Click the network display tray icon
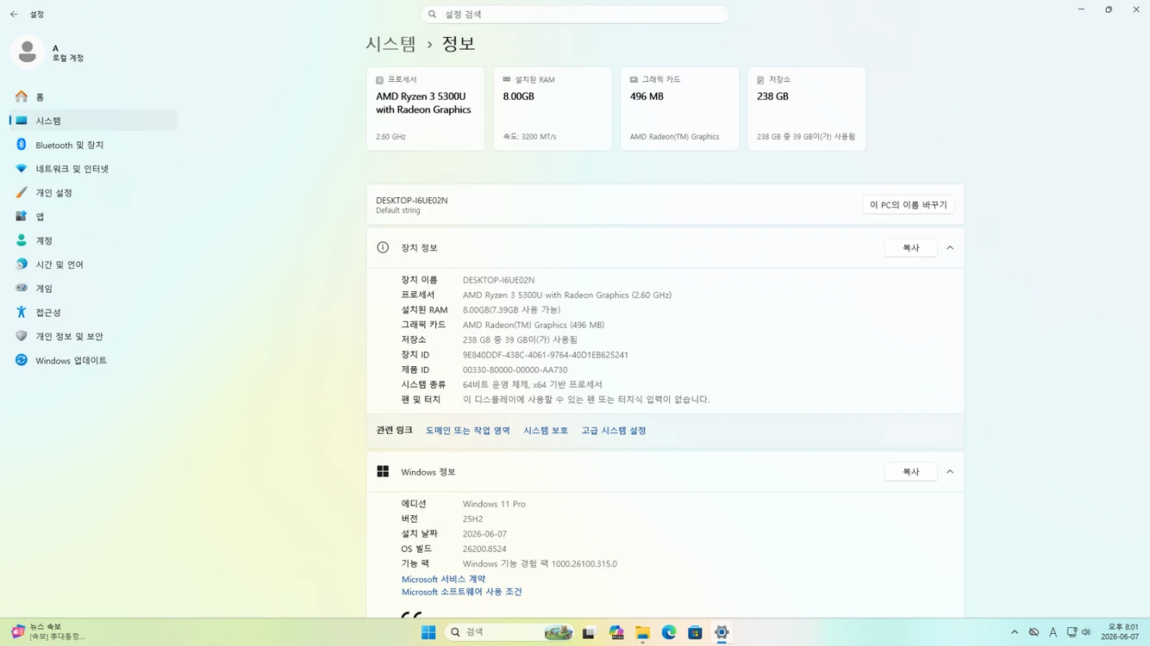This screenshot has width=1150, height=646. [1072, 633]
